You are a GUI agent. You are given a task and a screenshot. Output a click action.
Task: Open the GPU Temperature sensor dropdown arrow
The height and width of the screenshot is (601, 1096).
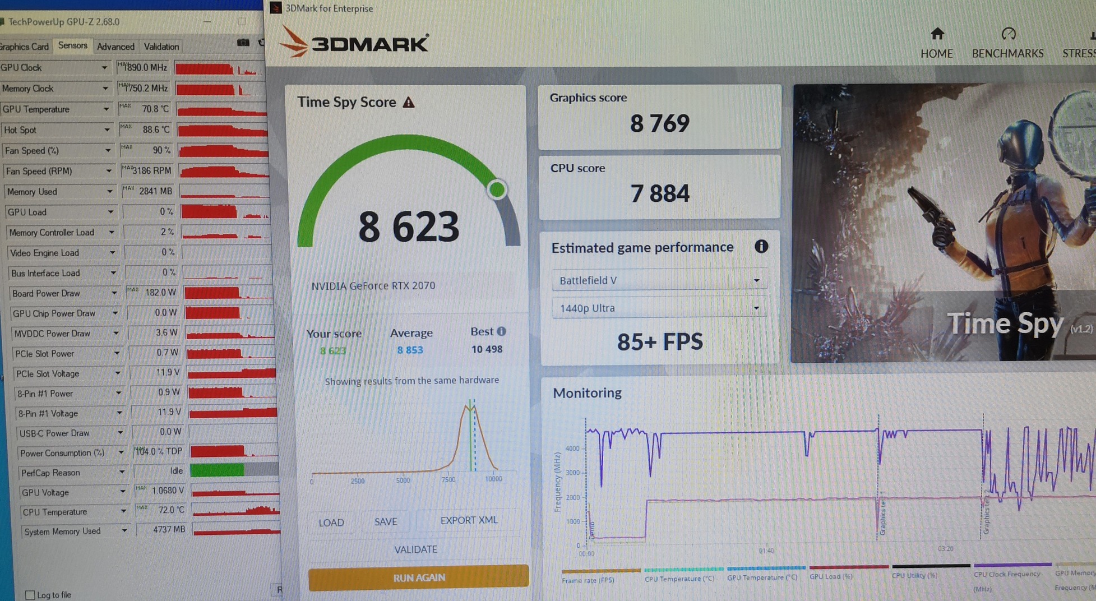click(106, 109)
